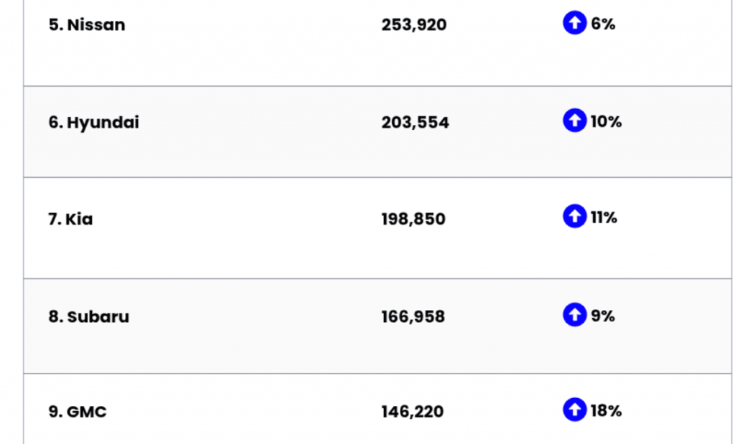735x444 pixels.
Task: Select the "6. Hyundai" brand label
Action: pyautogui.click(x=94, y=123)
